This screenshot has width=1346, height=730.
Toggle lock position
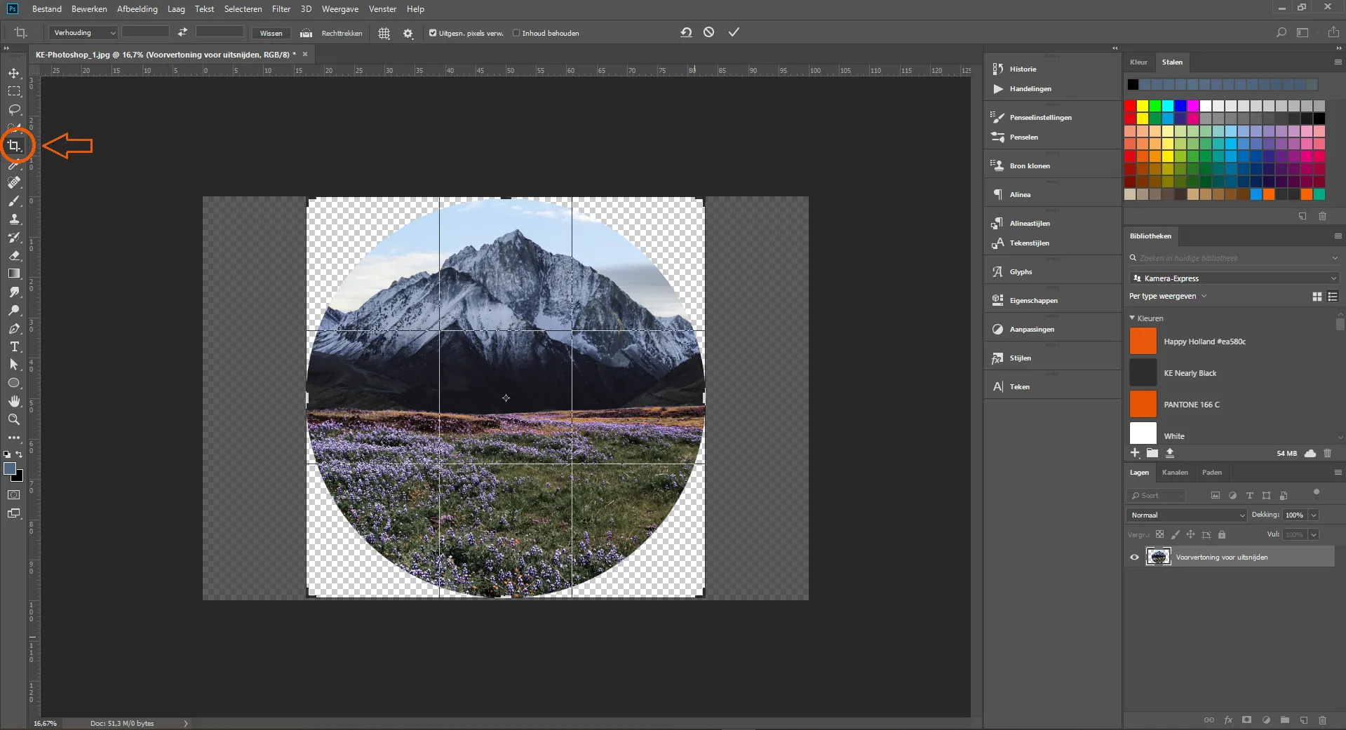[1191, 534]
